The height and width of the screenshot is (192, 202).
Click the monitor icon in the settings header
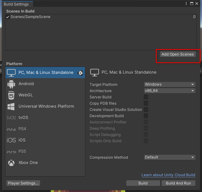point(95,73)
